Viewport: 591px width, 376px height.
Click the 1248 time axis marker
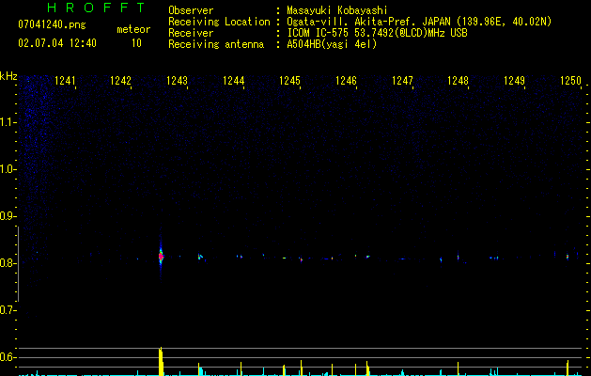(x=458, y=81)
